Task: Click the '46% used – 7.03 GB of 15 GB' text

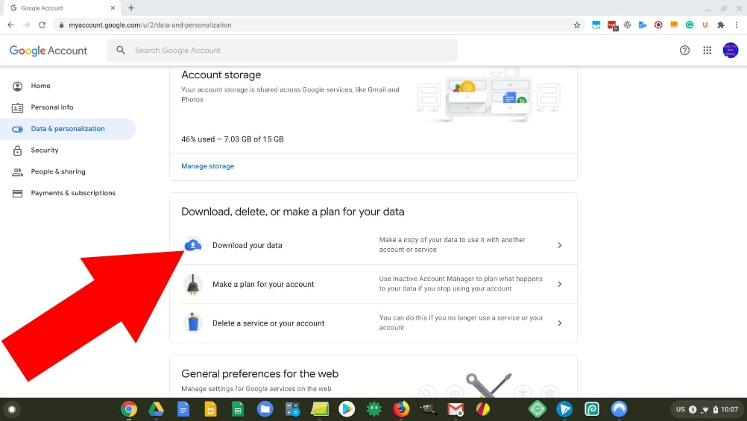Action: (x=233, y=139)
